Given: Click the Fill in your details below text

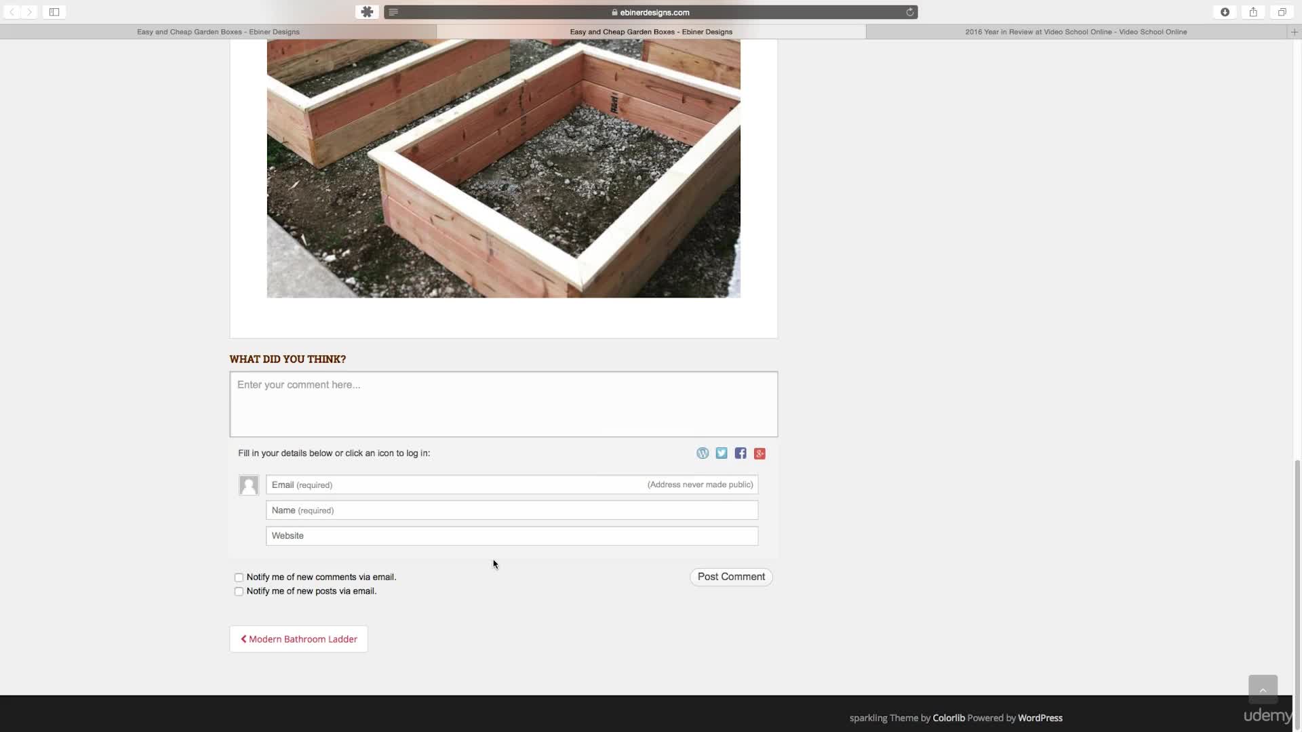Looking at the screenshot, I should (334, 453).
